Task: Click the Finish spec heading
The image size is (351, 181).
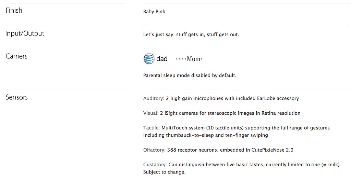Action: coord(14,10)
